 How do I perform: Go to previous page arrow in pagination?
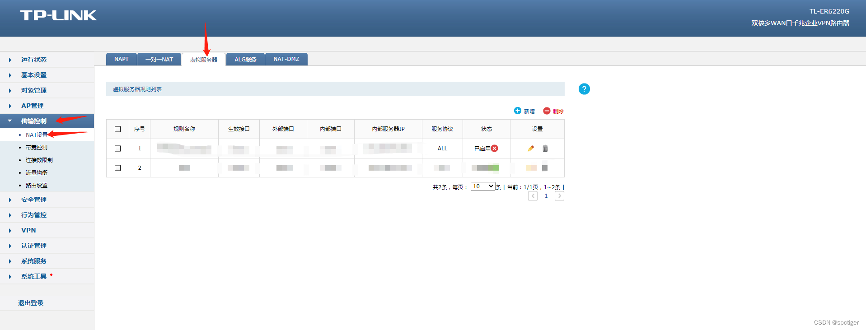point(533,196)
